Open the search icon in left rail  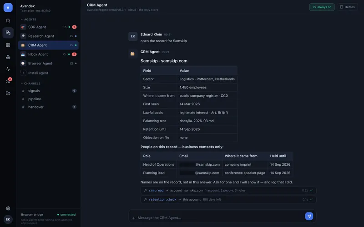tap(8, 20)
